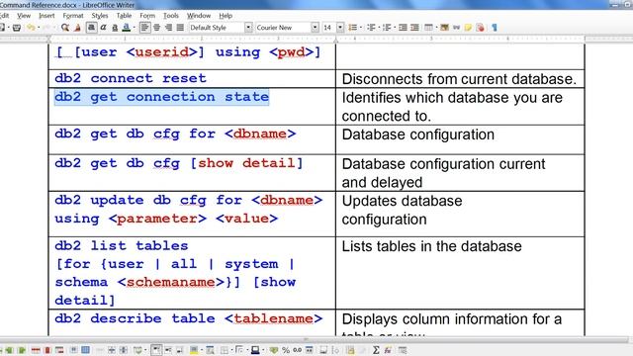Expand the paragraph style dropdown arrow
This screenshot has width=633, height=356.
pos(248,28)
